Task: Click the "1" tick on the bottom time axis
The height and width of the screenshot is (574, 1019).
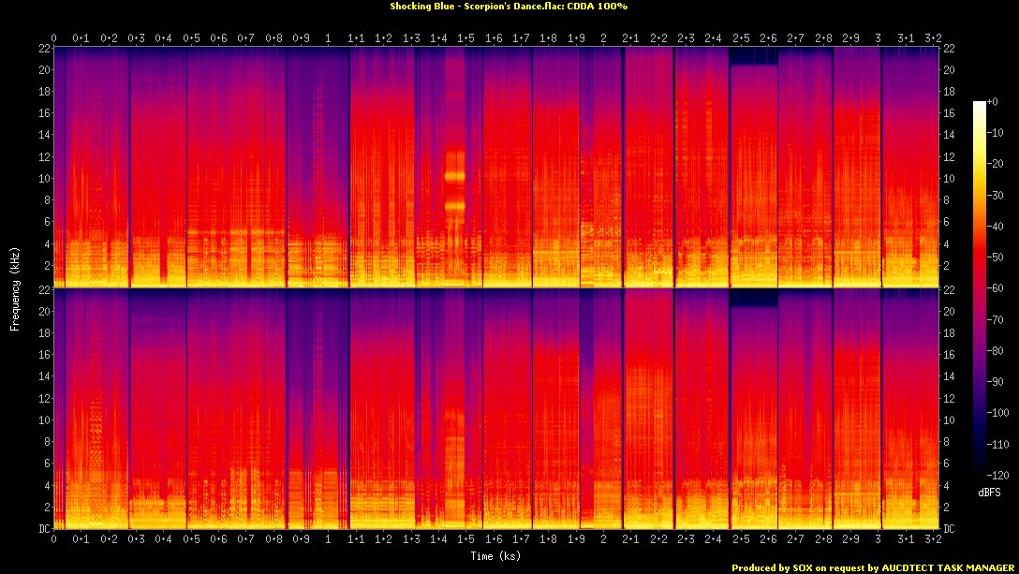Action: point(328,539)
